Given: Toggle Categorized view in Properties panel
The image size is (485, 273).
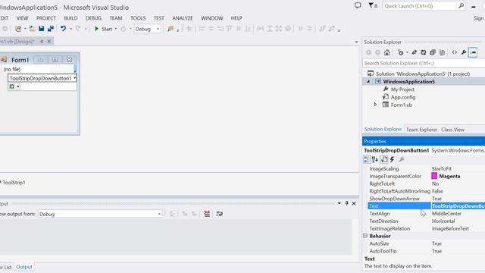Looking at the screenshot, I should pos(366,159).
